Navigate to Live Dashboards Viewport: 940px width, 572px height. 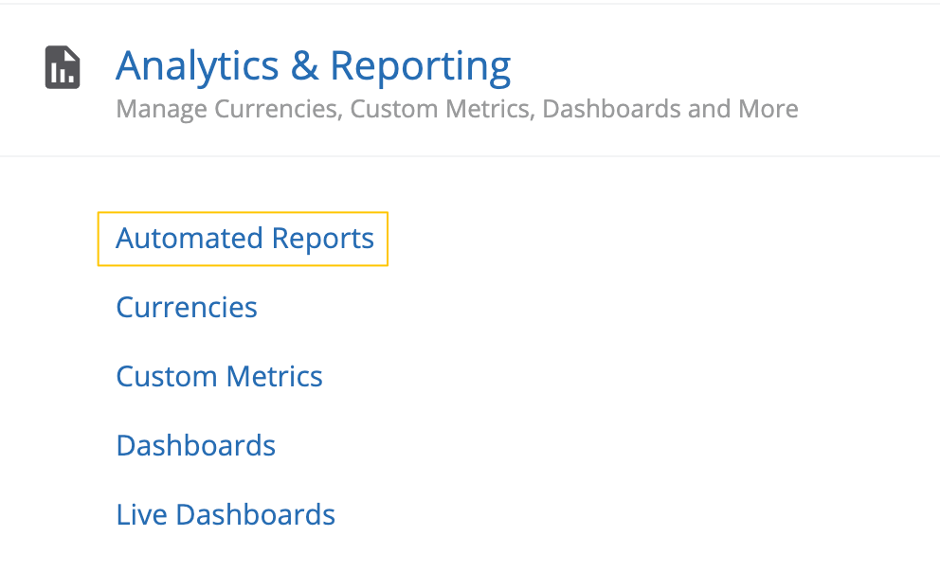tap(226, 515)
